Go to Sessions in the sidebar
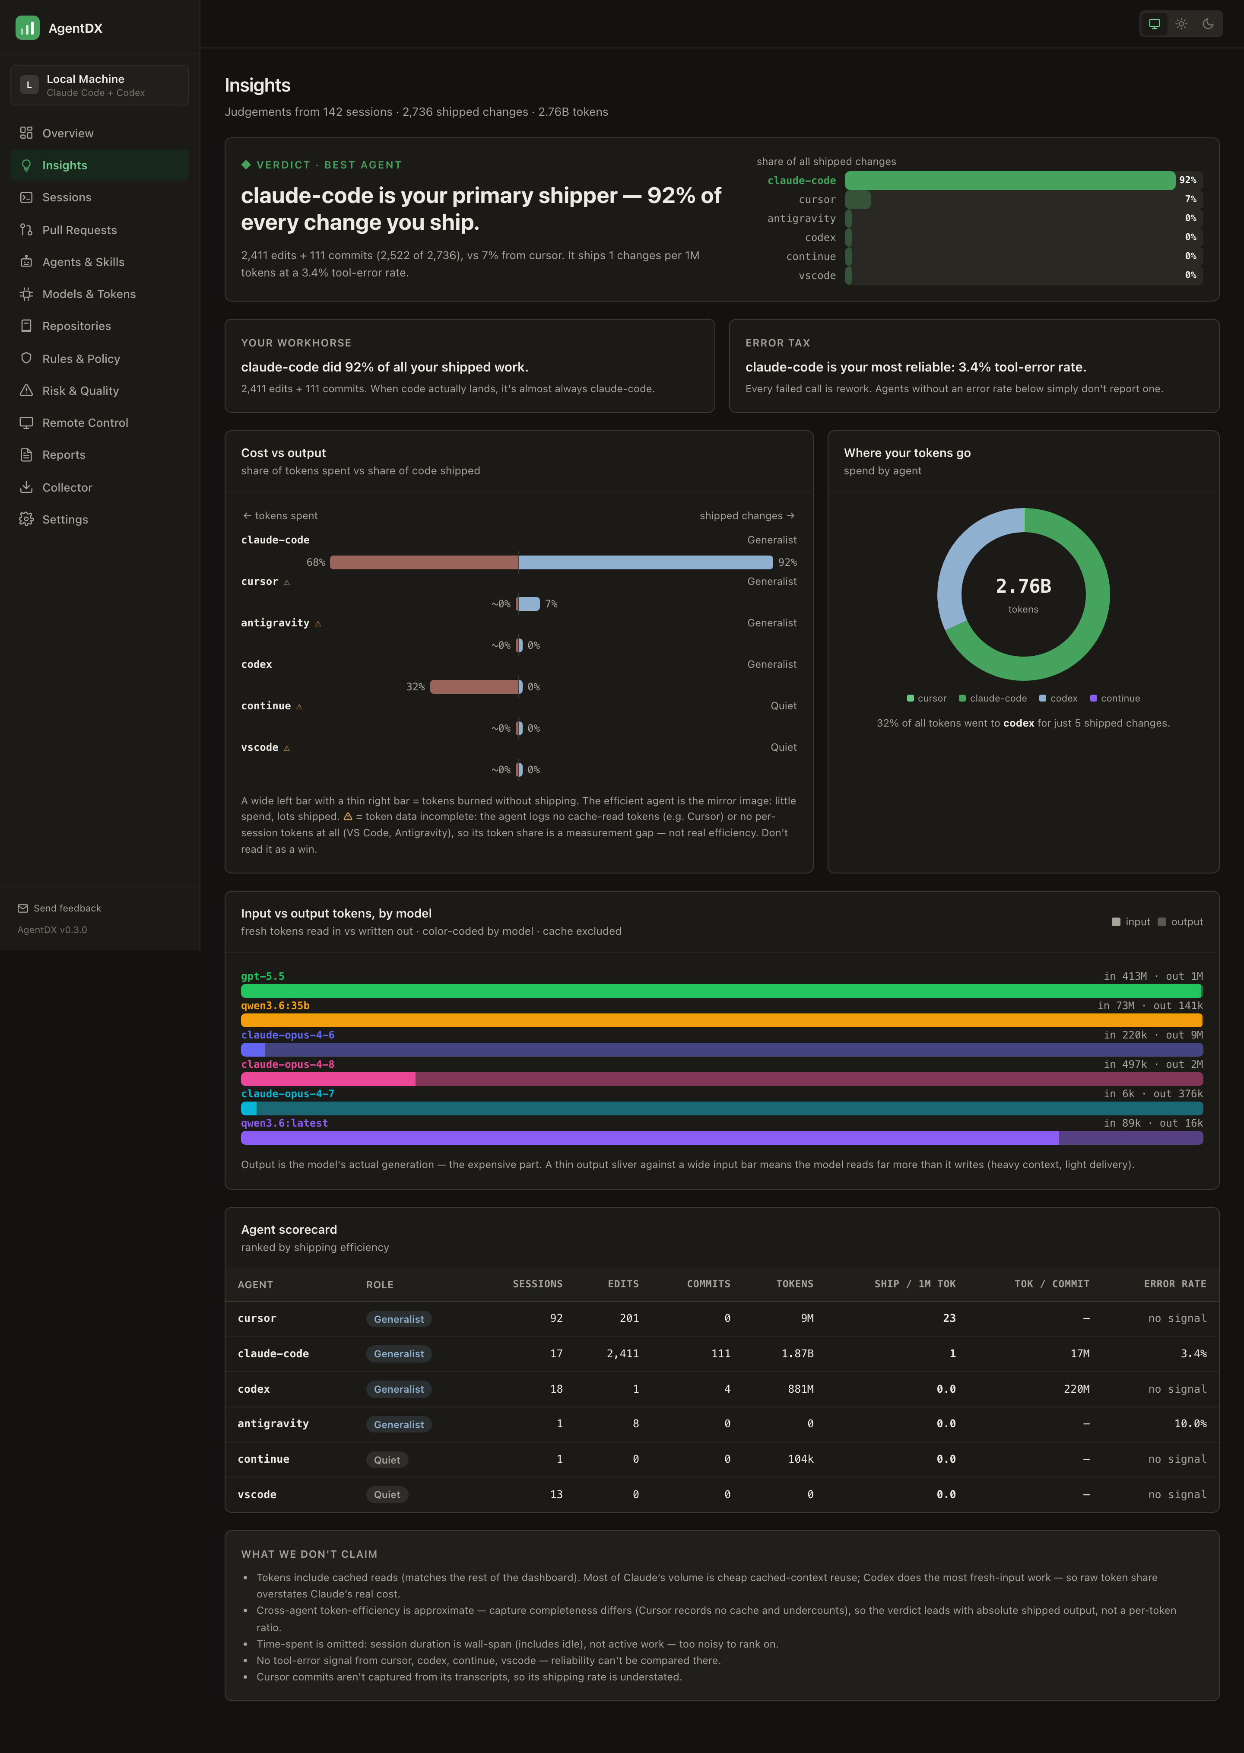This screenshot has height=1753, width=1244. click(x=100, y=197)
